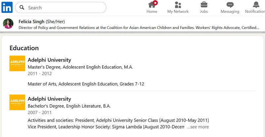Click the Home house icon
The width and height of the screenshot is (265, 137).
coord(152,5)
